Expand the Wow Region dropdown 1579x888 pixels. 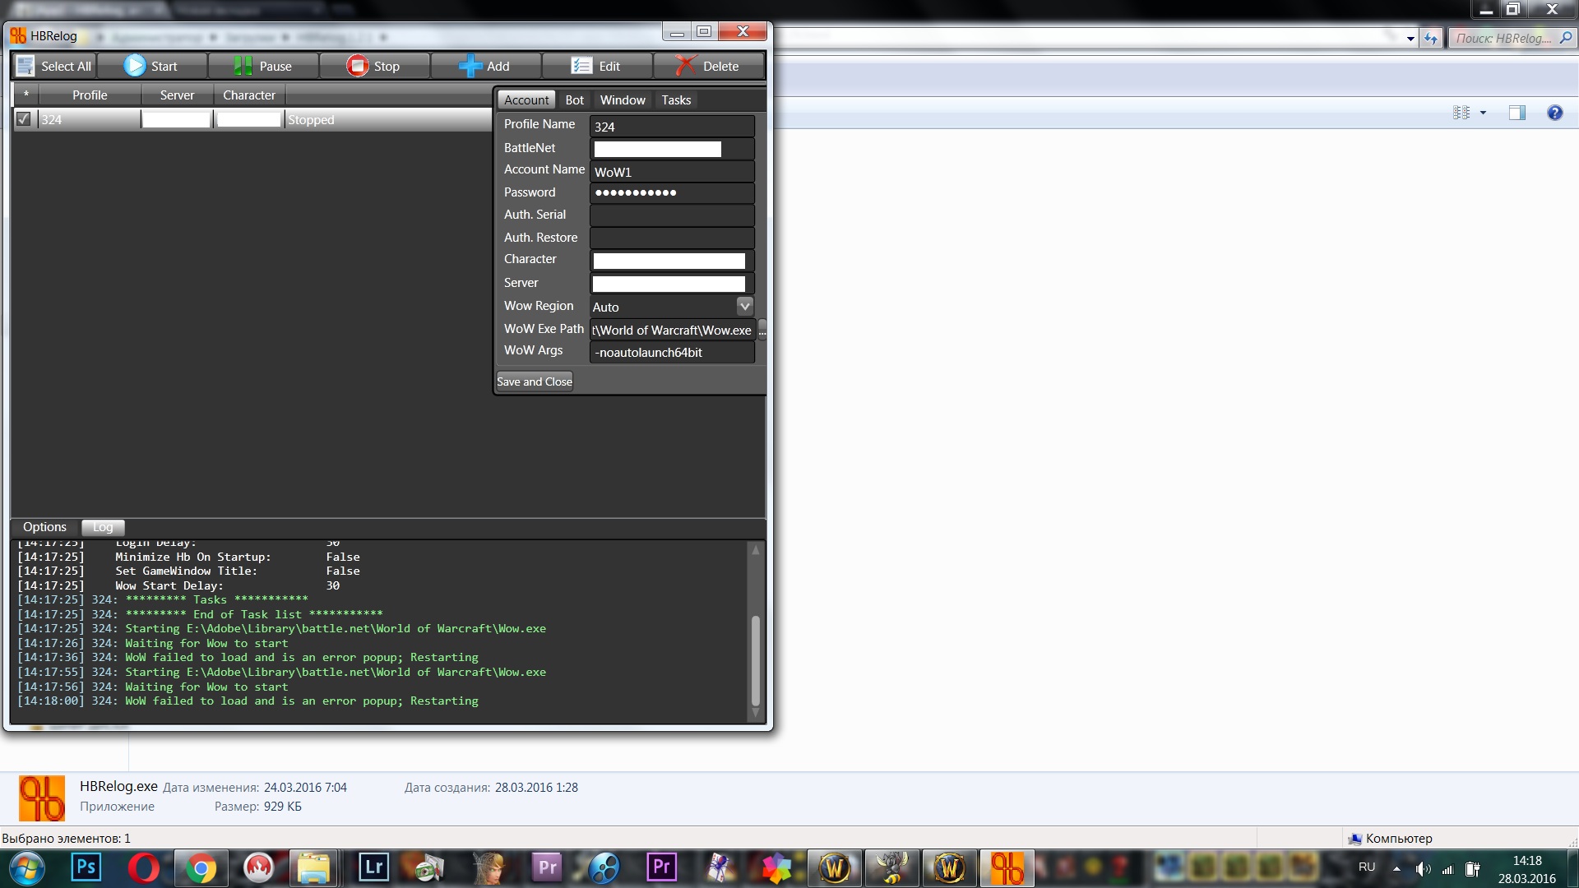(x=746, y=305)
